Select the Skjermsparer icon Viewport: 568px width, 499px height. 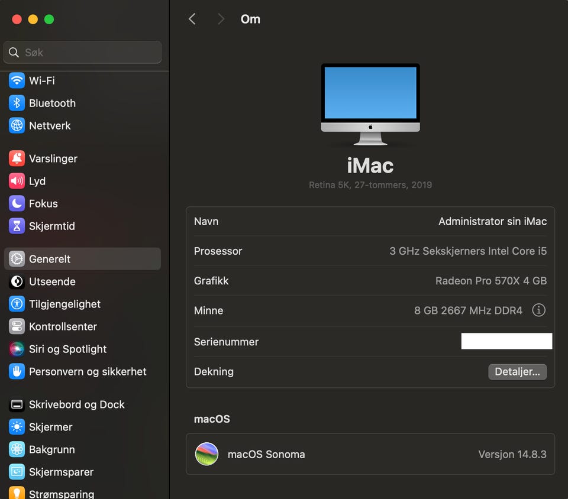click(17, 472)
